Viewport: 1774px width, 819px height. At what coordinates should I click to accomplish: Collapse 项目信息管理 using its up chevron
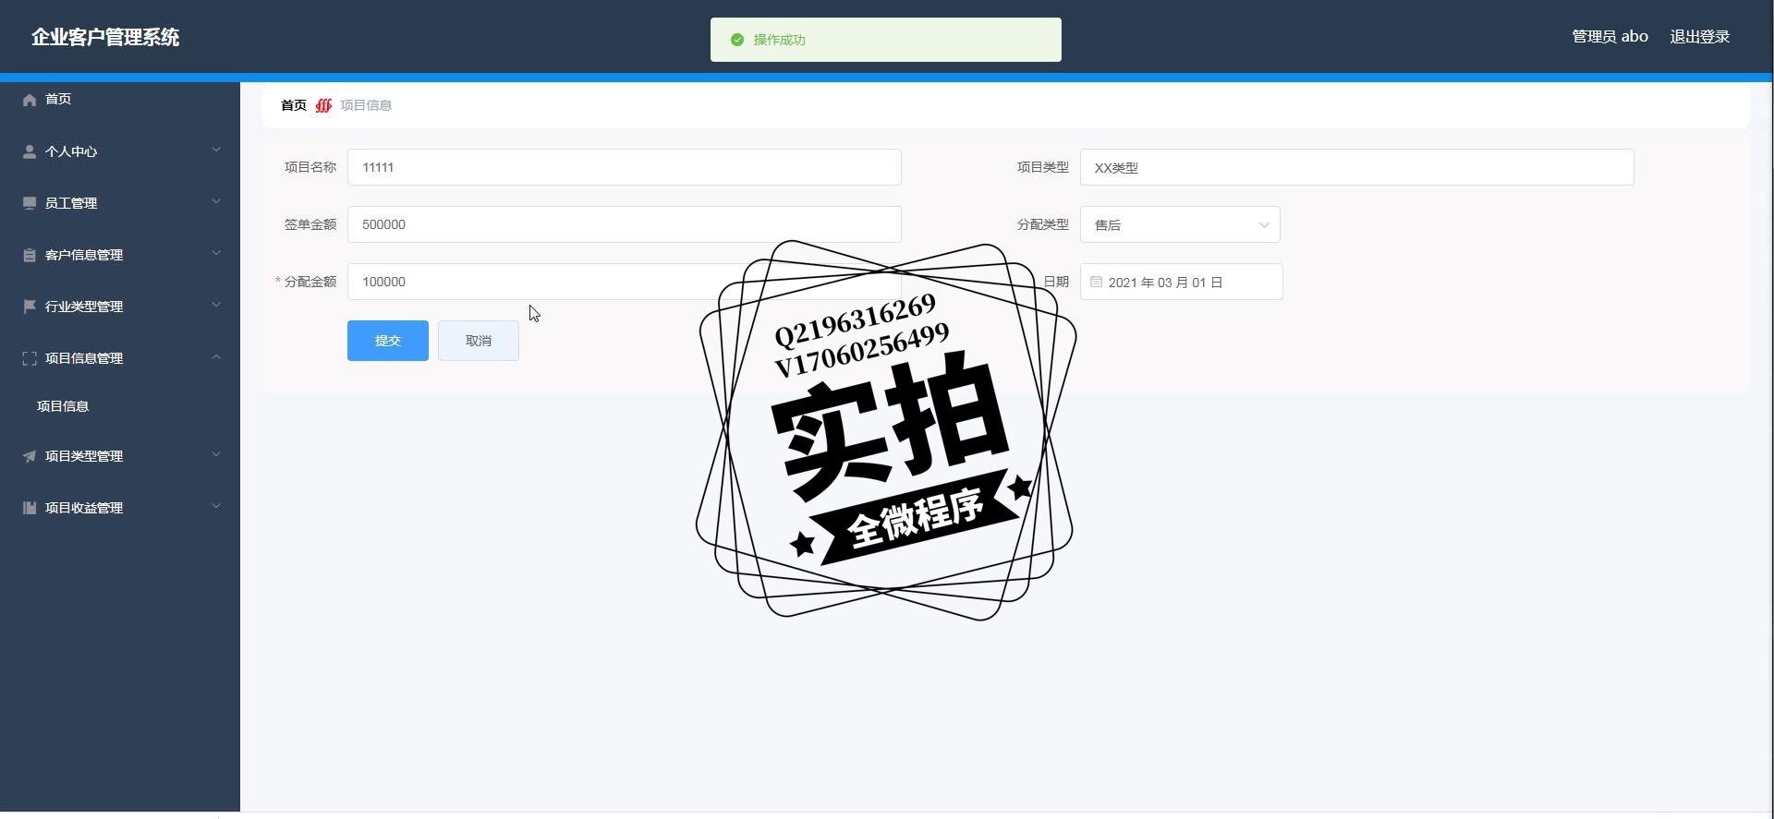(216, 356)
